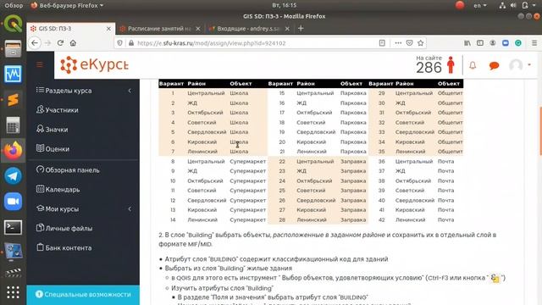Show all applications grid
The height and width of the screenshot is (305, 542).
click(x=13, y=292)
